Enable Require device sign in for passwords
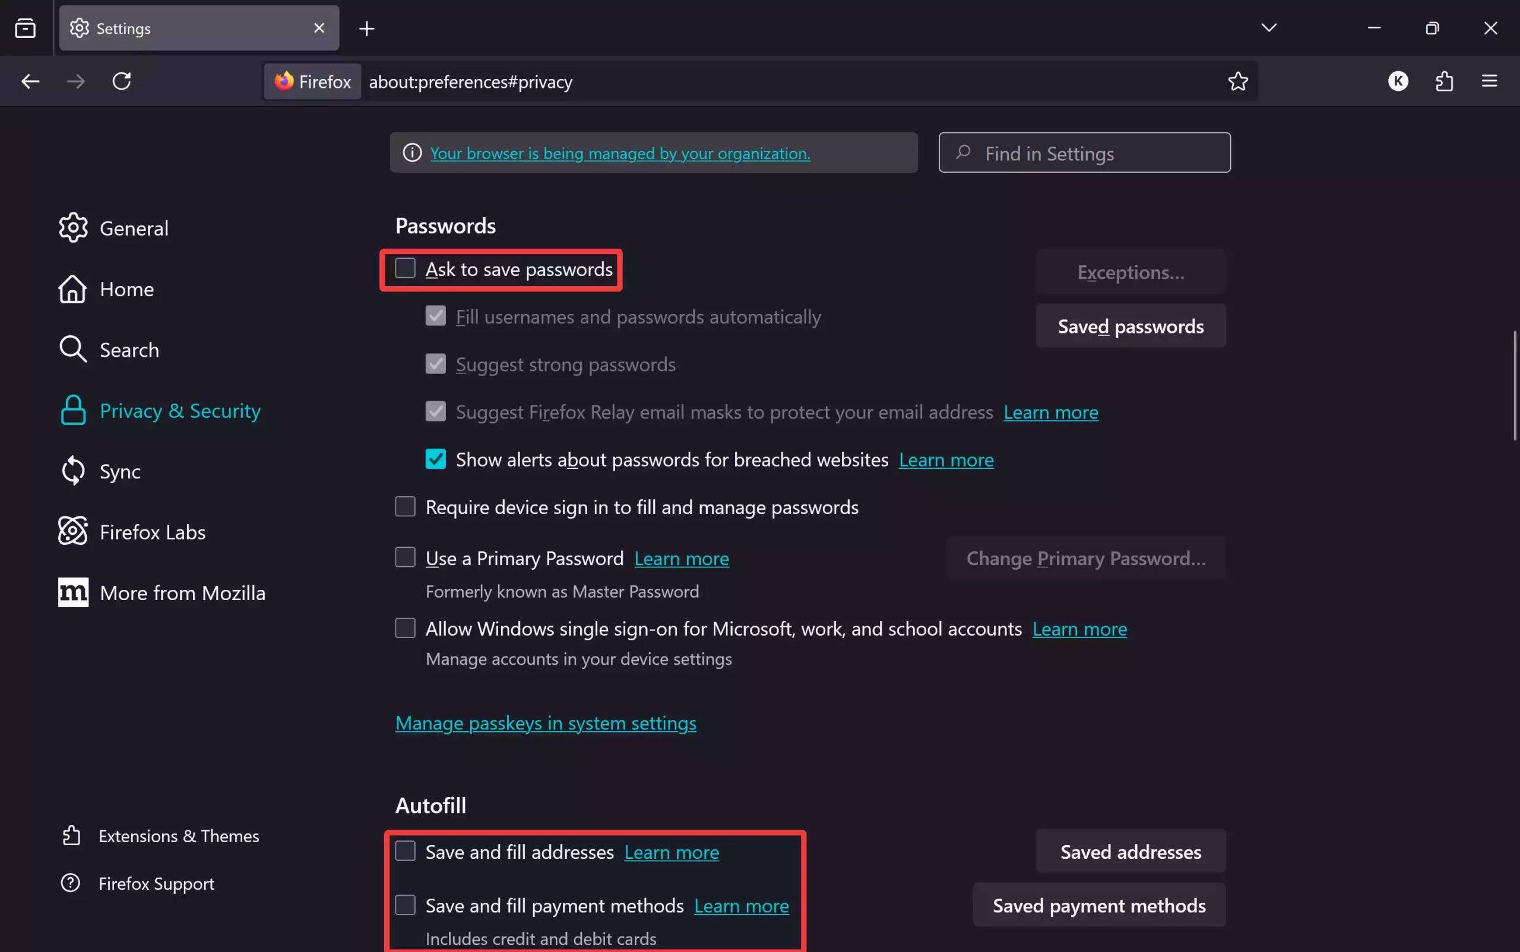Viewport: 1520px width, 952px height. coord(405,506)
